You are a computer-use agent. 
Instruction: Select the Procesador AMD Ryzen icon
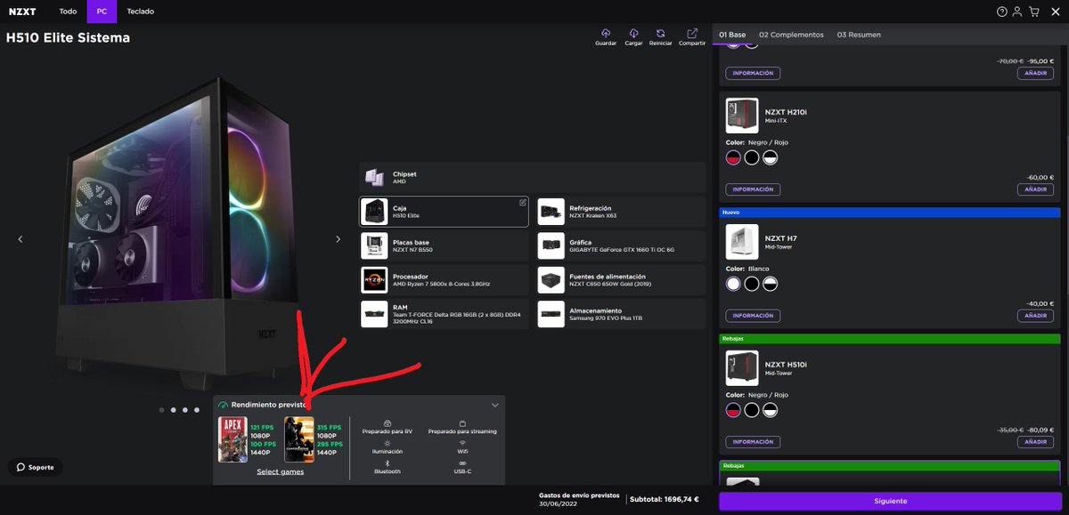374,279
